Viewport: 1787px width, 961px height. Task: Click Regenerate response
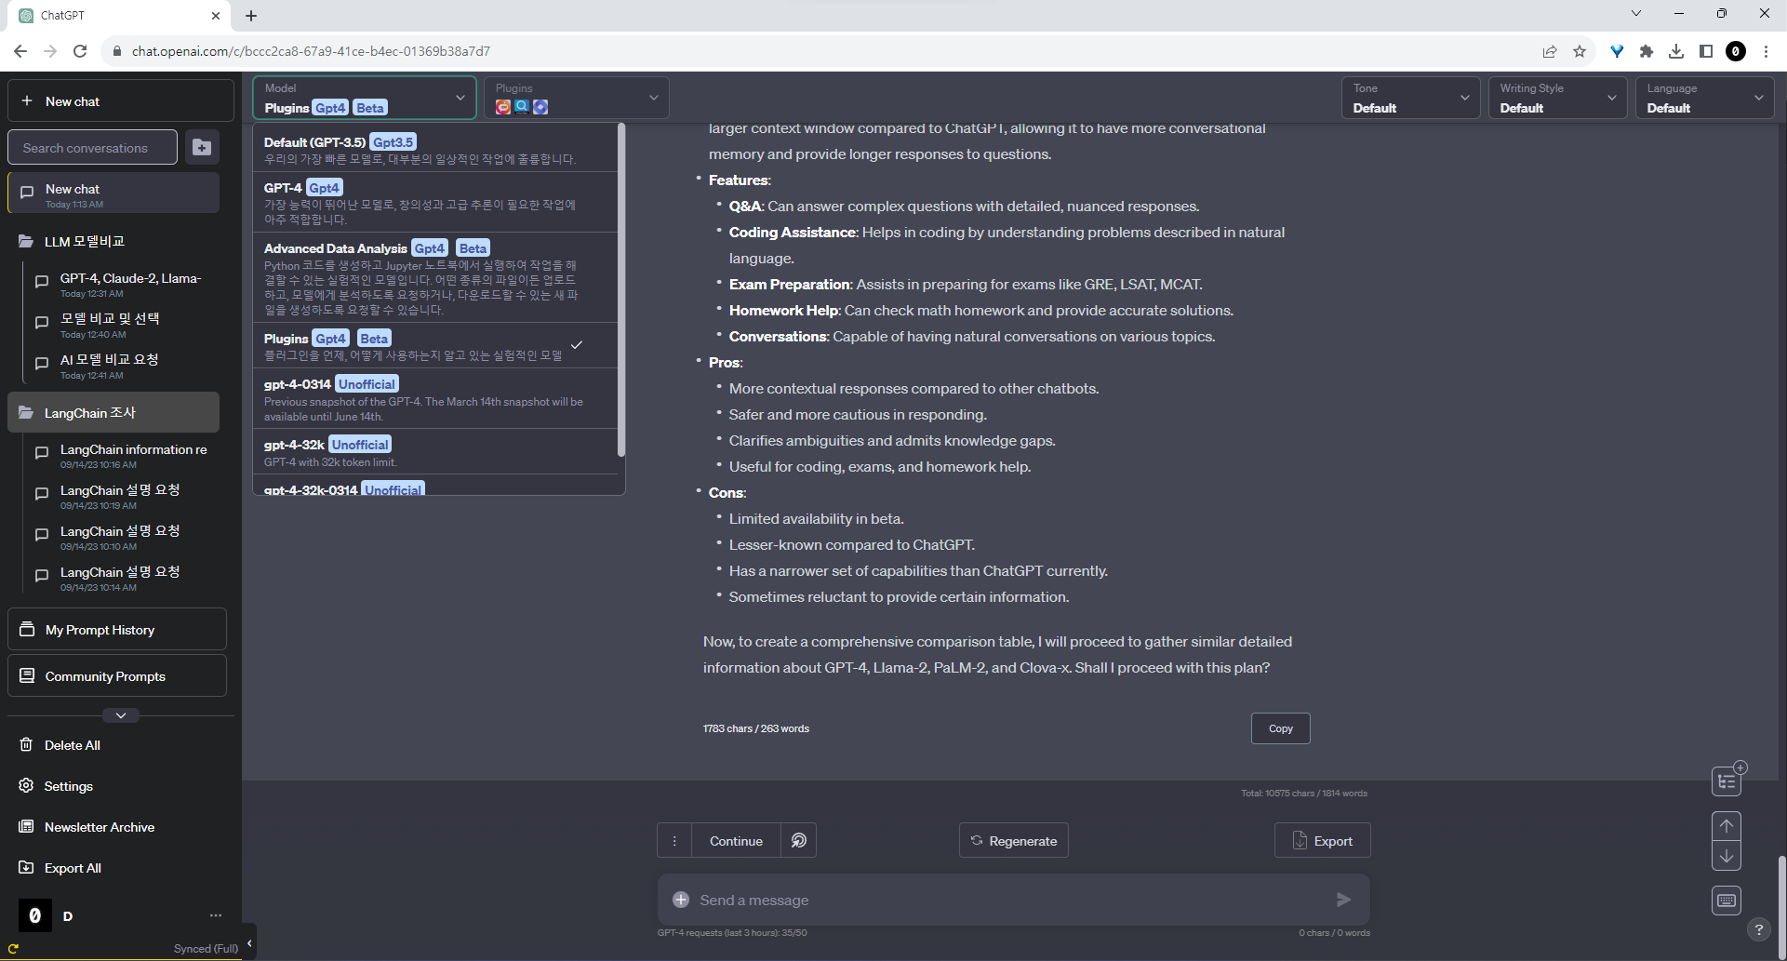[1013, 840]
